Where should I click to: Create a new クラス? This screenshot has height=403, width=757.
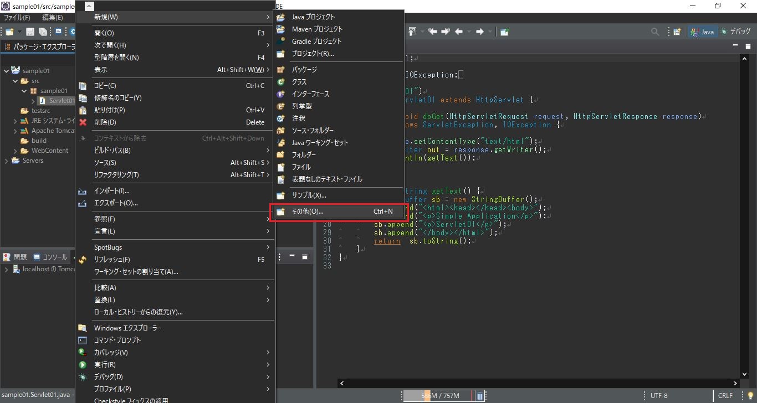click(340, 82)
